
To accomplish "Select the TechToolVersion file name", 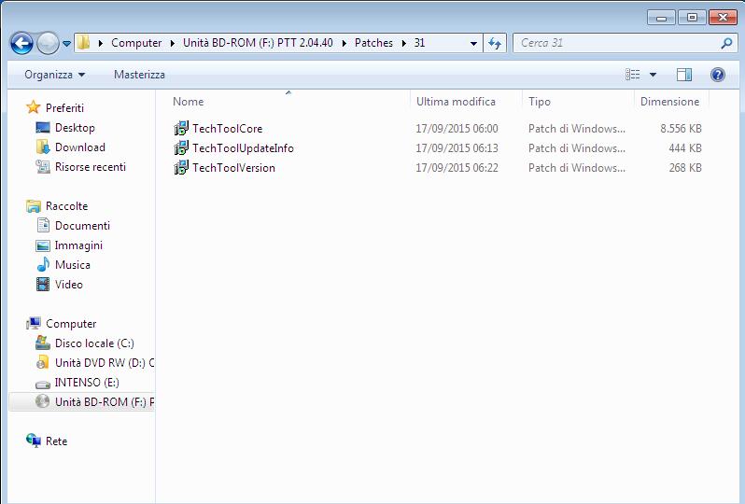I will click(233, 168).
